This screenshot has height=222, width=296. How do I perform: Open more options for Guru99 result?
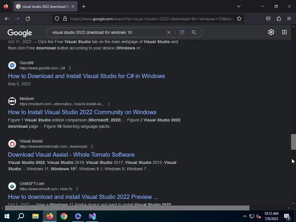coord(70,68)
